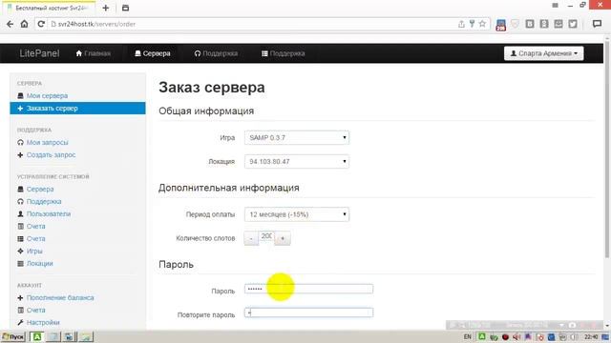
Task: Click the EN language indicator
Action: coord(468,336)
